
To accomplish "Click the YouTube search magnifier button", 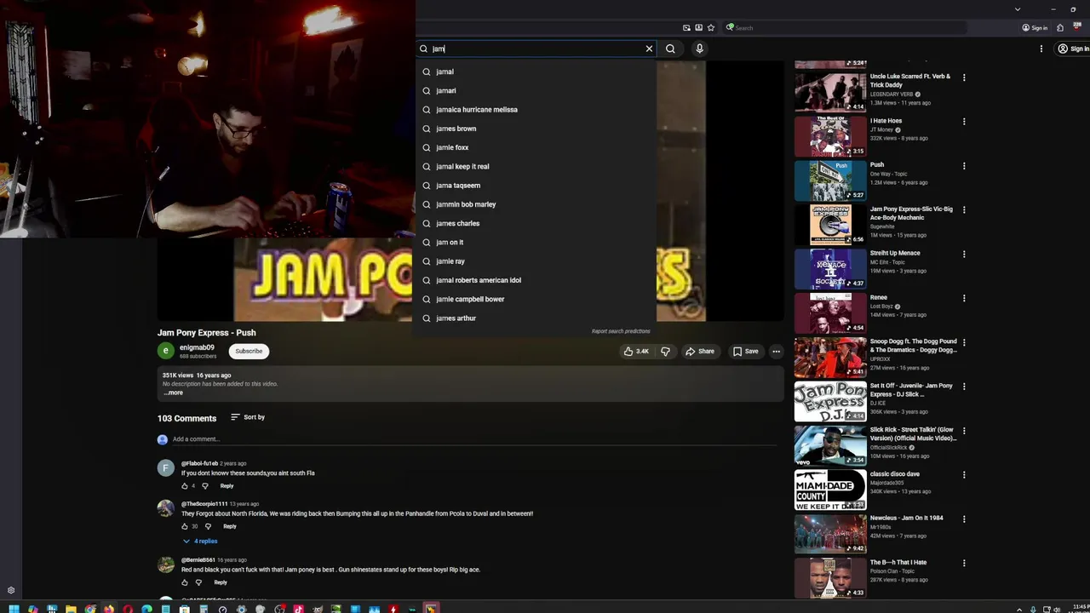I will coord(670,49).
